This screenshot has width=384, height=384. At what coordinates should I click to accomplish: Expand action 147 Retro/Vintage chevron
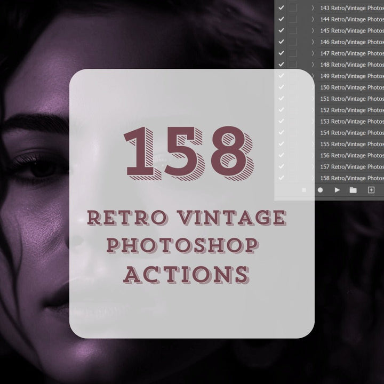pyautogui.click(x=313, y=53)
